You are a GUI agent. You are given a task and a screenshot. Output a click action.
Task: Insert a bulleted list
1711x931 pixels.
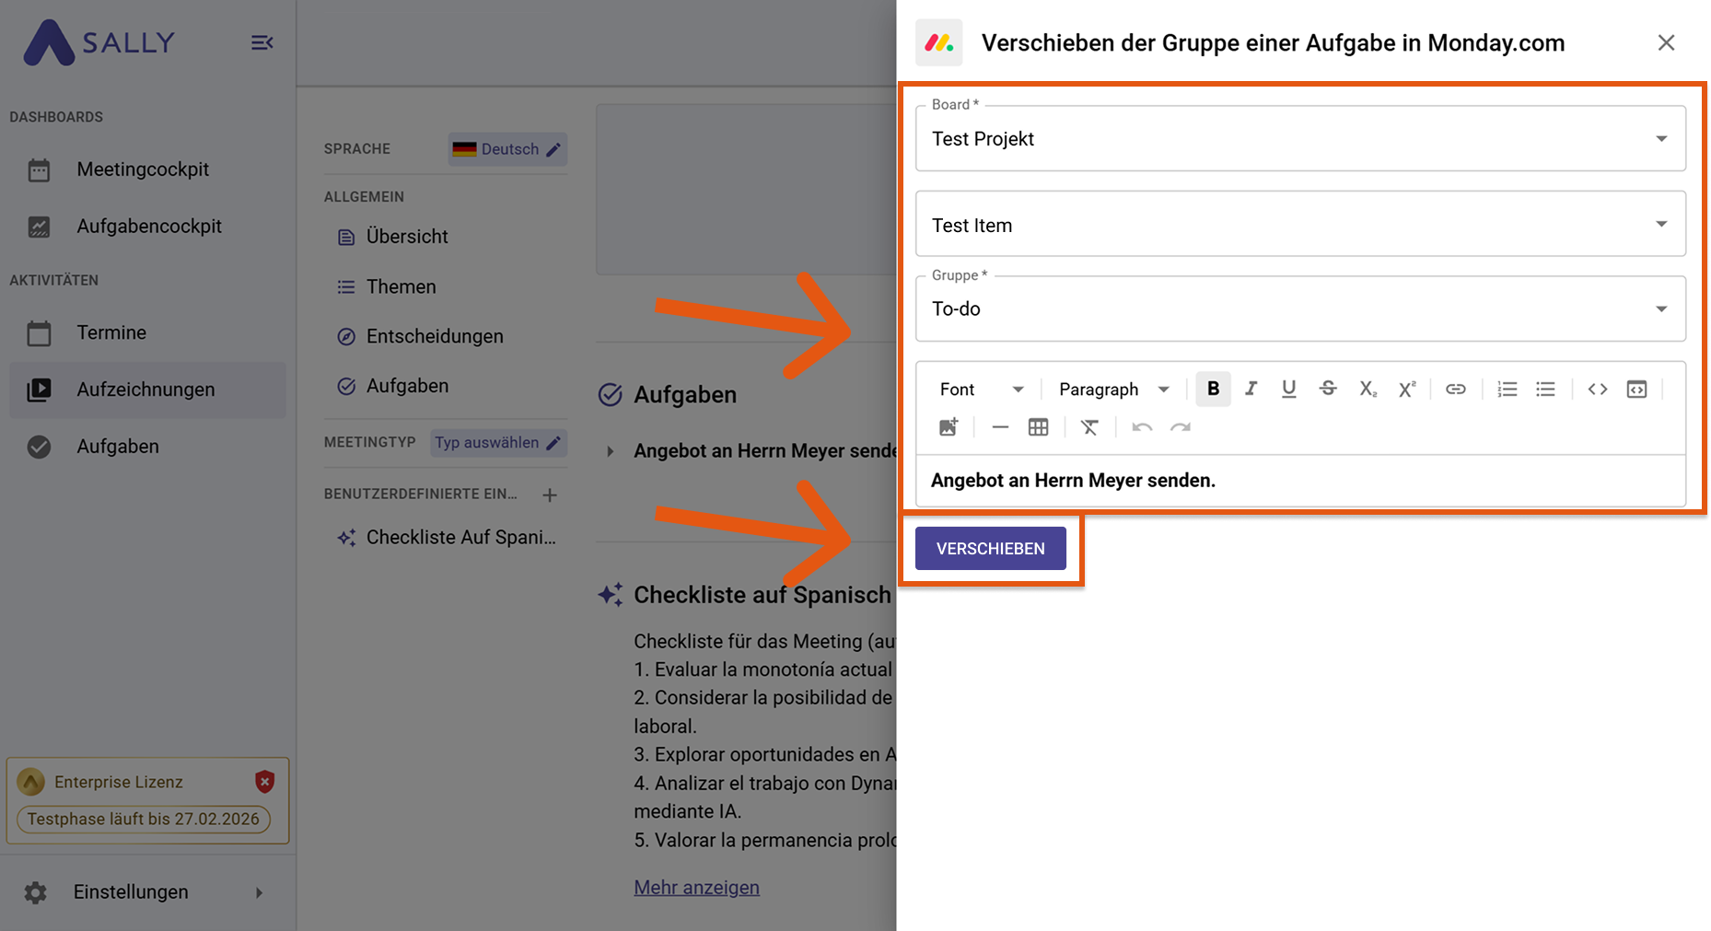1545,390
